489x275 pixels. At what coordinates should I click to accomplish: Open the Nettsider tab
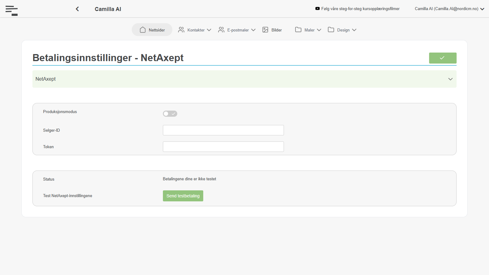152,30
